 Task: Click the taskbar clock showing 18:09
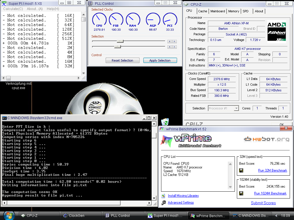(x=285, y=216)
